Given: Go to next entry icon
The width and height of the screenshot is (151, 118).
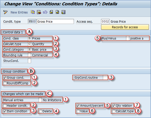Looking at the screenshot, I should pos(57,12).
